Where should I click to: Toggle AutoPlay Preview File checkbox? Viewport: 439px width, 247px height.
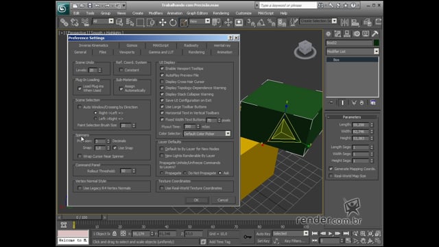coord(162,75)
